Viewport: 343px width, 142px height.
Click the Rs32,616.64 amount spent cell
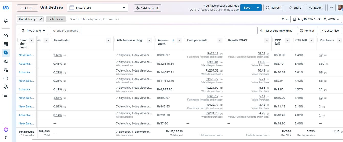tap(165, 64)
